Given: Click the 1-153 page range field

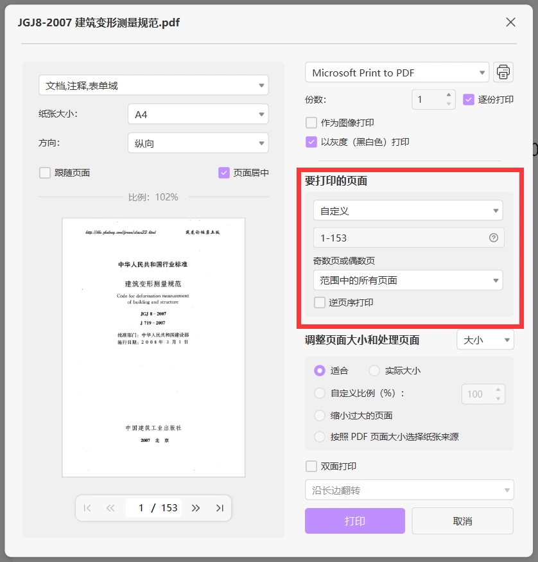Looking at the screenshot, I should pos(409,238).
